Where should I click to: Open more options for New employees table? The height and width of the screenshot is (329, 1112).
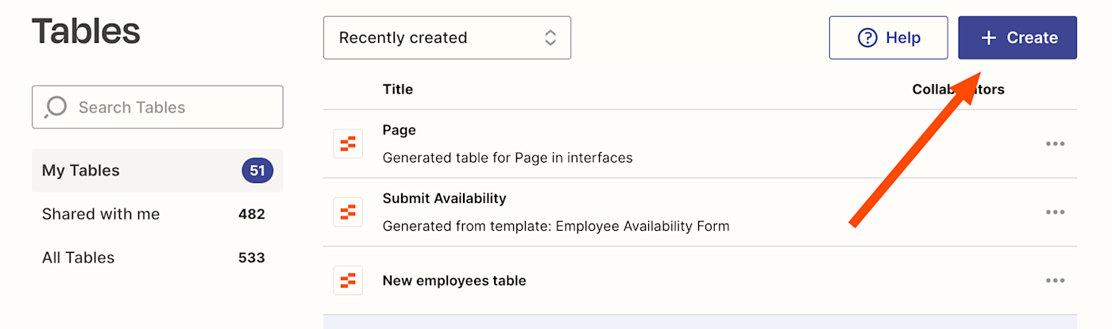pos(1055,280)
